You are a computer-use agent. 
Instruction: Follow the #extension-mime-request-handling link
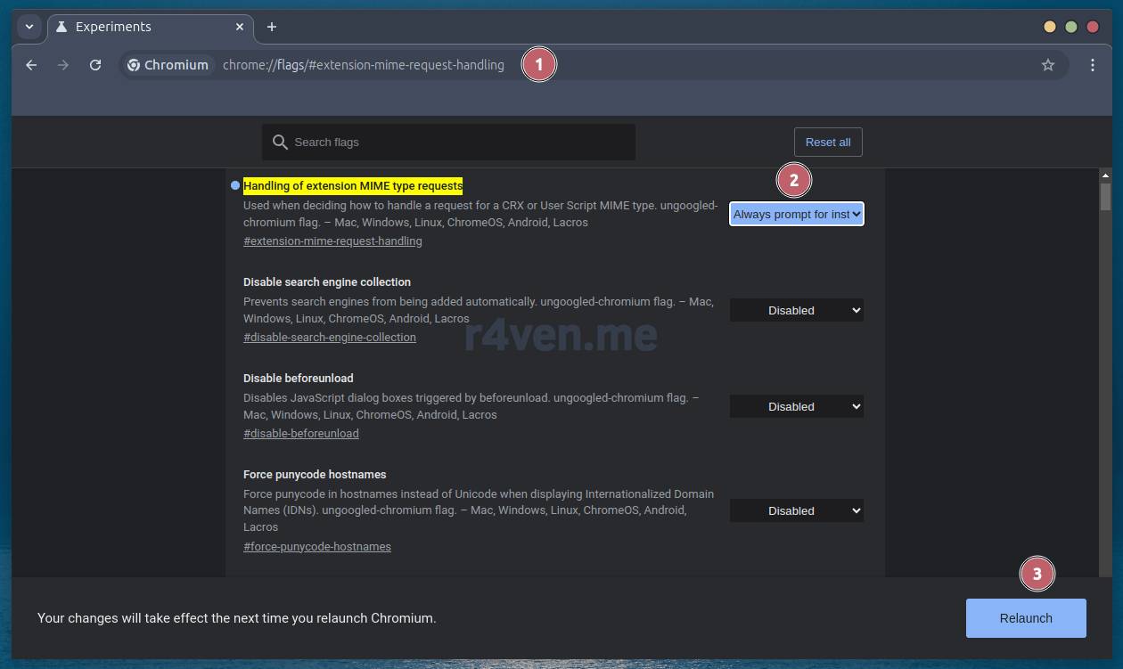[x=332, y=241]
